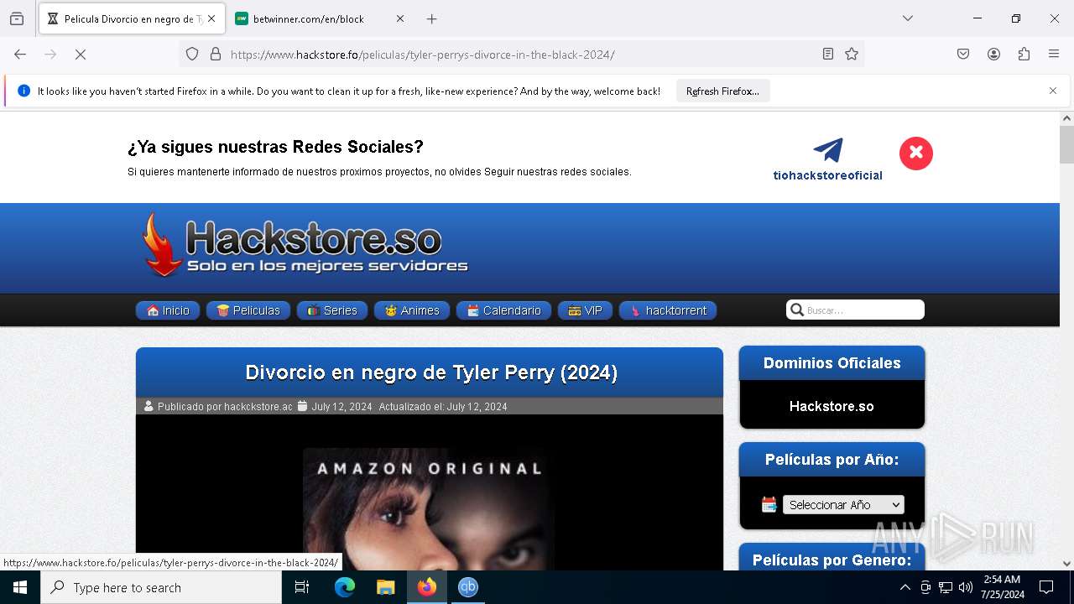Click author hackckstore.ac text
This screenshot has height=604, width=1074.
pyautogui.click(x=258, y=407)
